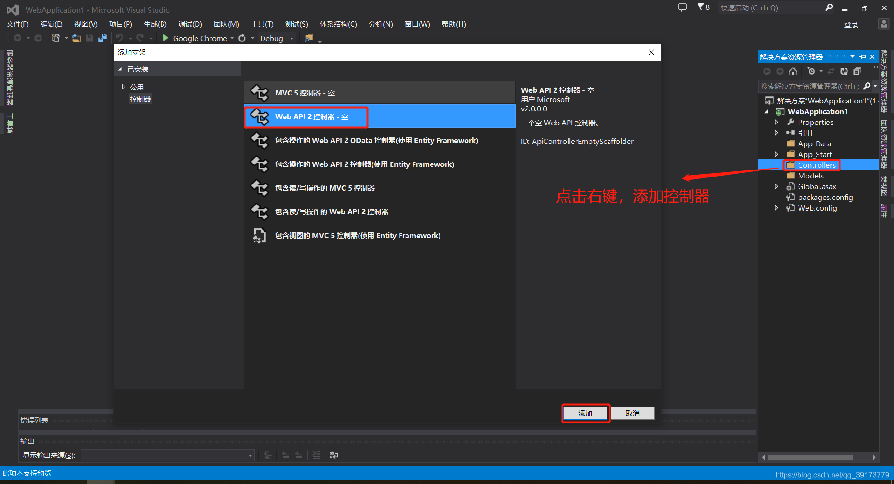The height and width of the screenshot is (484, 894).
Task: Collapse the 已安装 section
Action: click(120, 69)
